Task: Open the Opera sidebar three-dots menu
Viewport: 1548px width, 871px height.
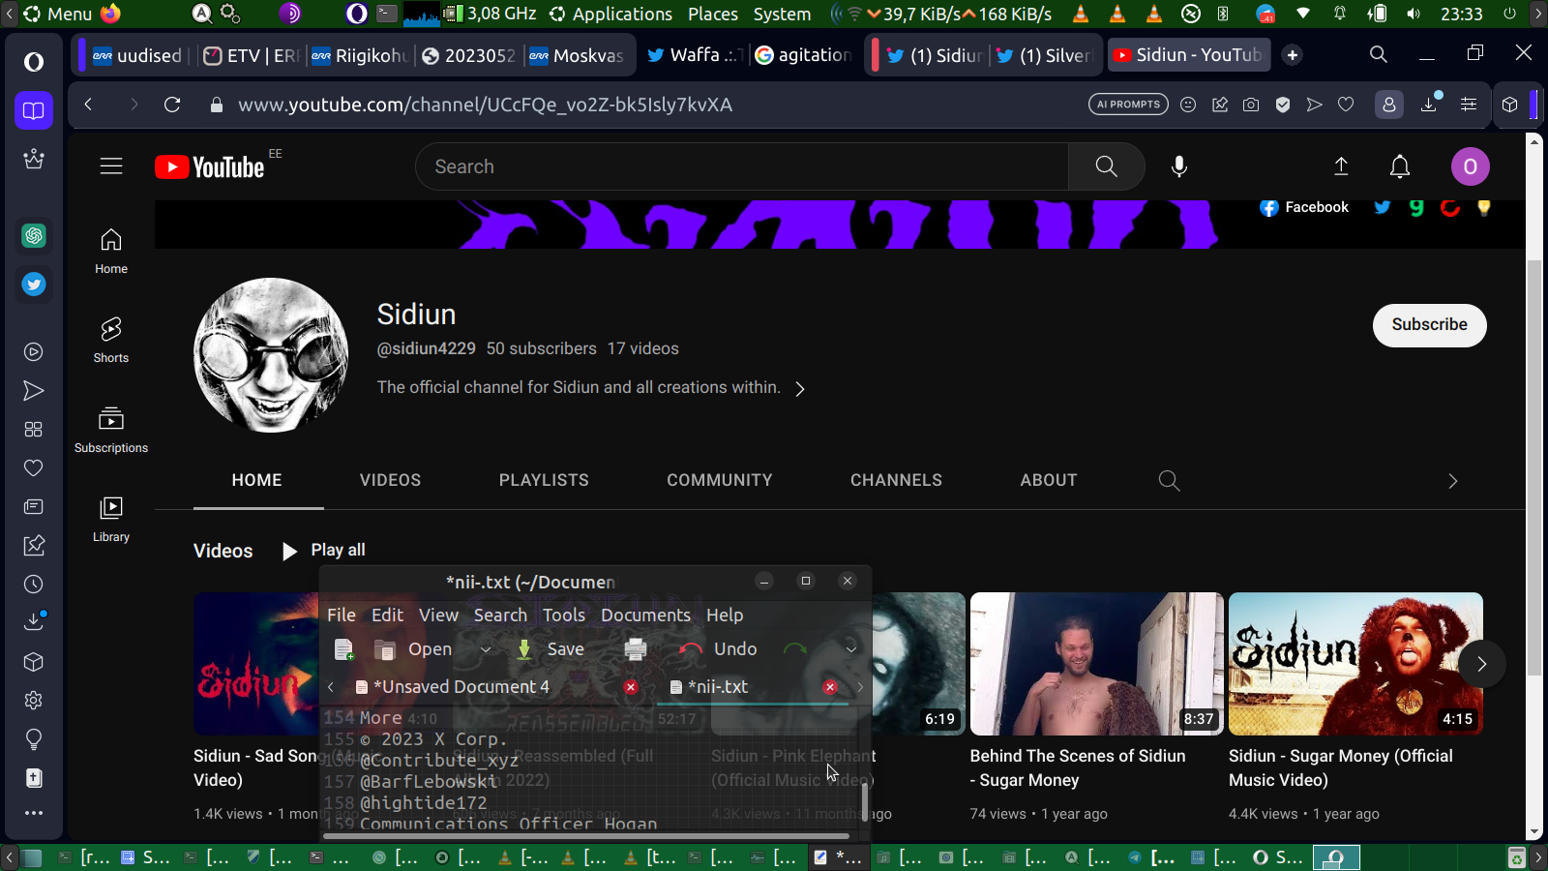Action: [x=34, y=813]
